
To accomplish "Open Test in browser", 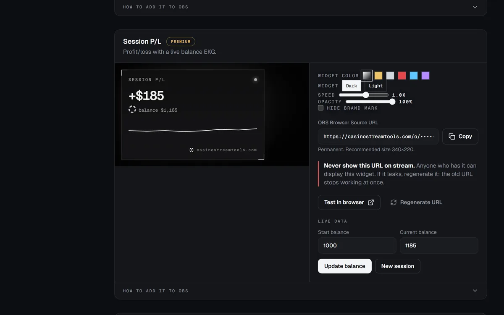I will 349,202.
